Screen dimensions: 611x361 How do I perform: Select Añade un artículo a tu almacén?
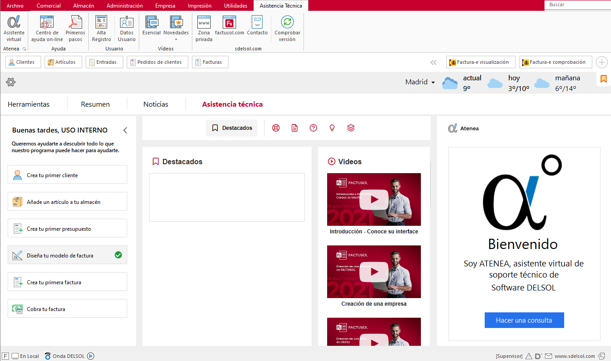coord(67,201)
